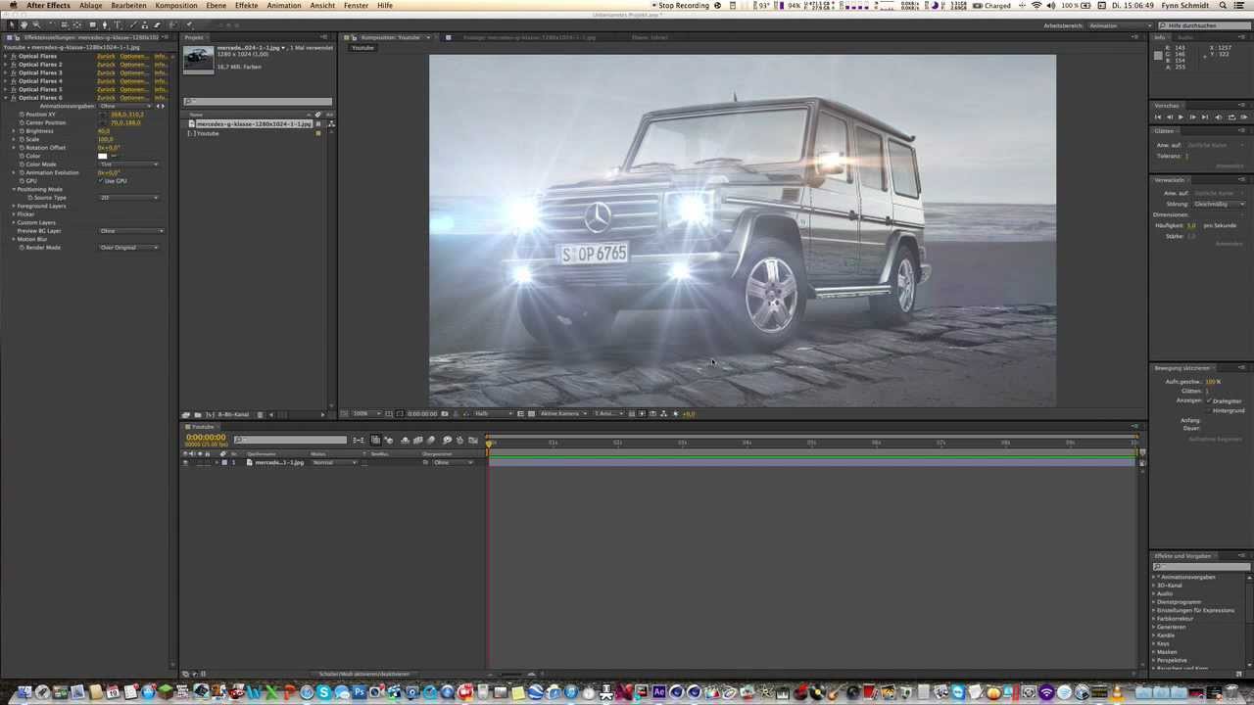Select the Pan Behind anchor tool

[76, 24]
